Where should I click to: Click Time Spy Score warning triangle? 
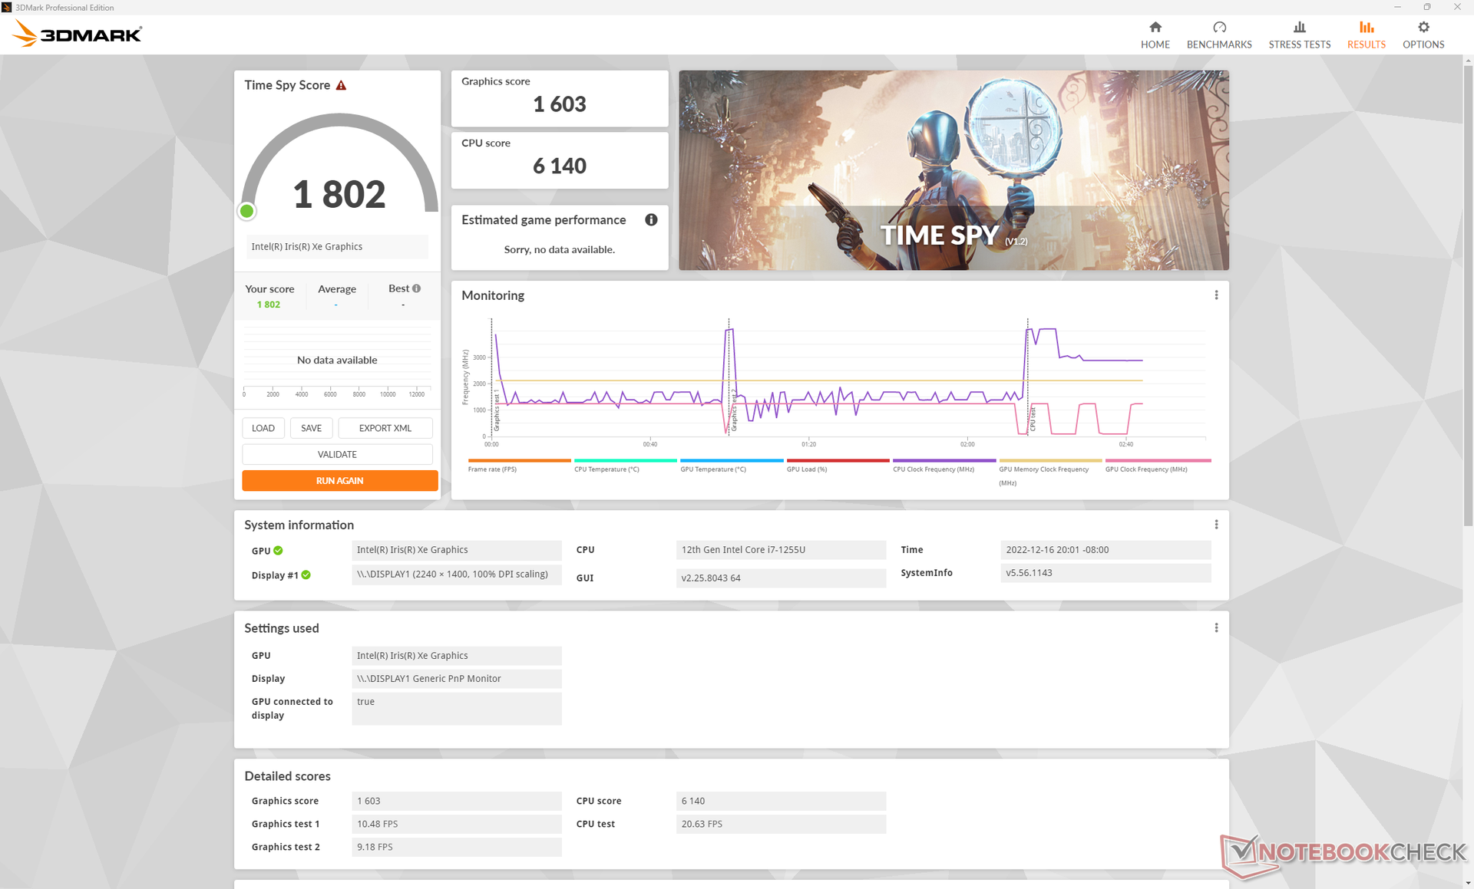coord(341,85)
